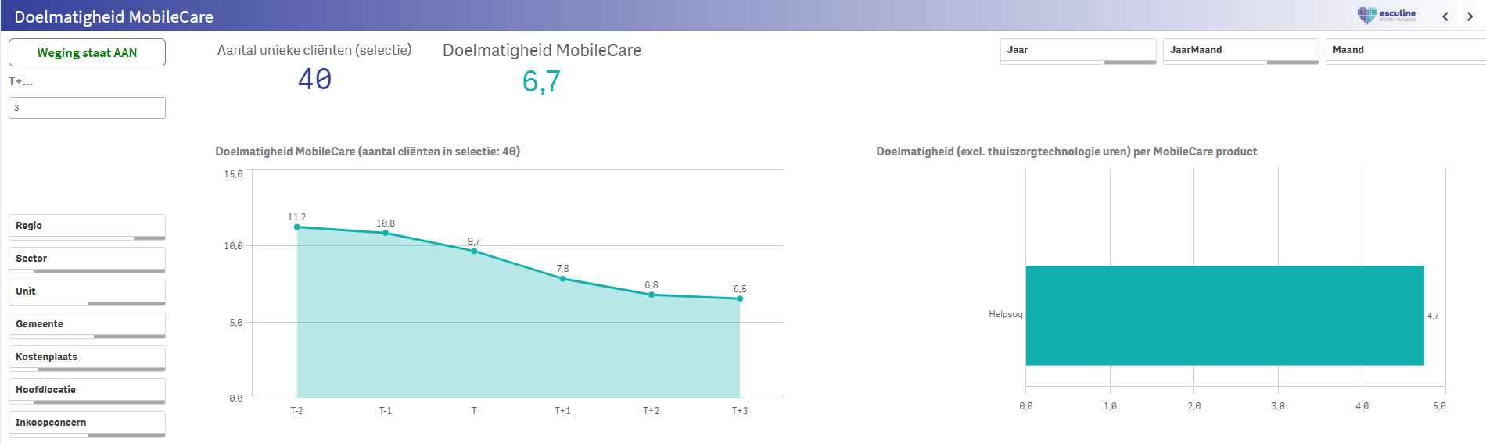Open the Maand filter
The image size is (1486, 443).
[x=1404, y=50]
